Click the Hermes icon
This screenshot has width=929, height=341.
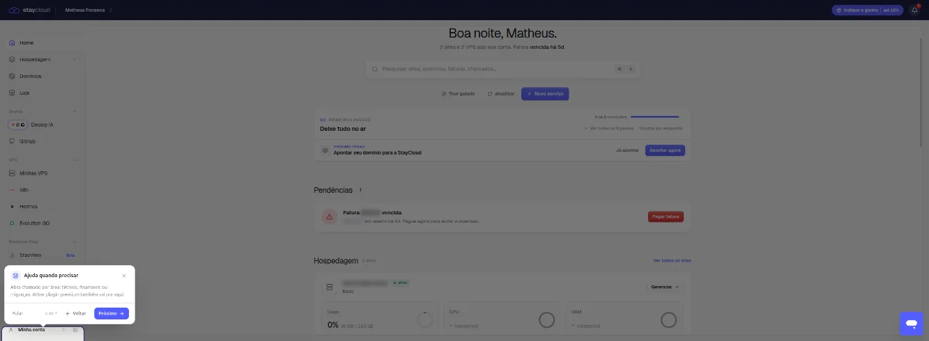12,207
